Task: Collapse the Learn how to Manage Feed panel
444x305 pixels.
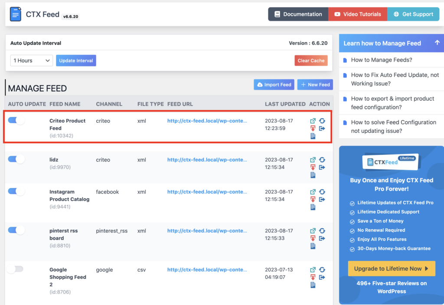Action: tap(437, 43)
